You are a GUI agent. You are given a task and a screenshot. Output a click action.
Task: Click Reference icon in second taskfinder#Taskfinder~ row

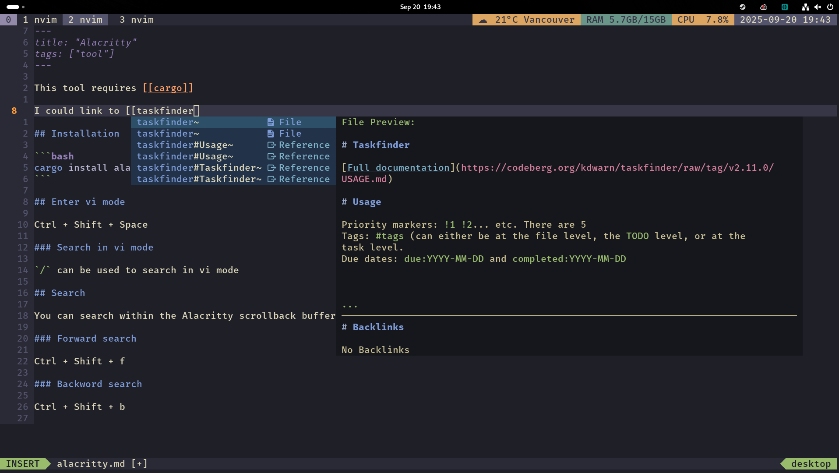(x=271, y=179)
